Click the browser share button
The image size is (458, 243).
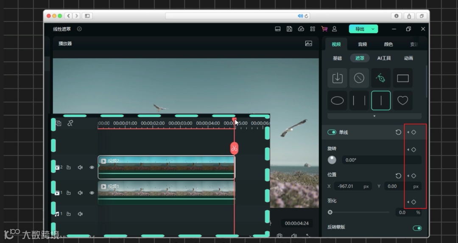pyautogui.click(x=409, y=16)
